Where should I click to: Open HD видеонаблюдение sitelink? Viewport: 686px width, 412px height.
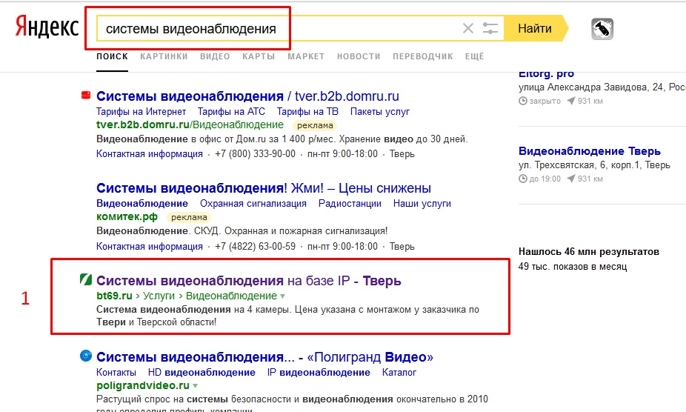click(x=202, y=373)
